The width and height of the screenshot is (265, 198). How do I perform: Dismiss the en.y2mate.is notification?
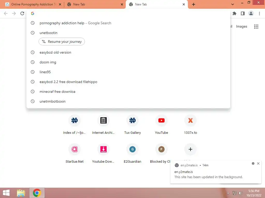[x=258, y=163]
